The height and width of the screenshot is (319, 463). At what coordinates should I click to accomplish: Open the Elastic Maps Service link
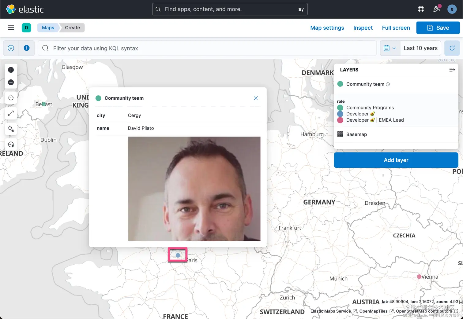click(334, 311)
